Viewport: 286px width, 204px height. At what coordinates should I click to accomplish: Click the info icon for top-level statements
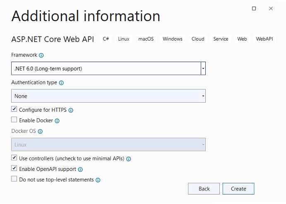pyautogui.click(x=98, y=180)
